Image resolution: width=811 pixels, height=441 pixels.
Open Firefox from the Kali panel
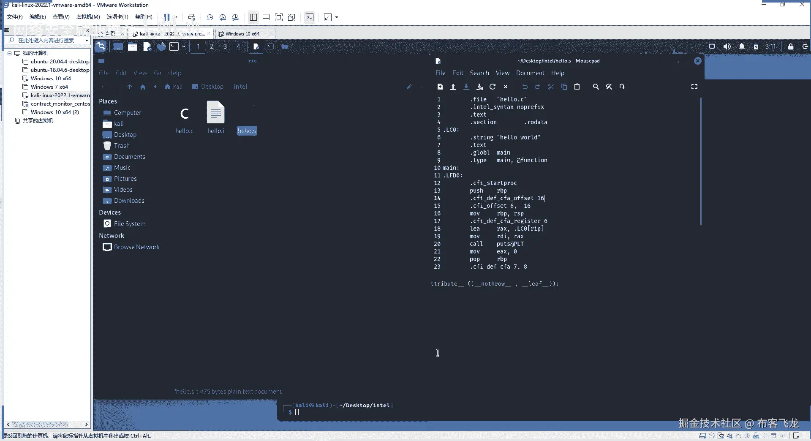tap(161, 46)
